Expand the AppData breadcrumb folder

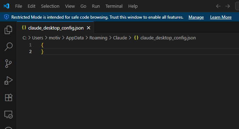[x=75, y=38]
